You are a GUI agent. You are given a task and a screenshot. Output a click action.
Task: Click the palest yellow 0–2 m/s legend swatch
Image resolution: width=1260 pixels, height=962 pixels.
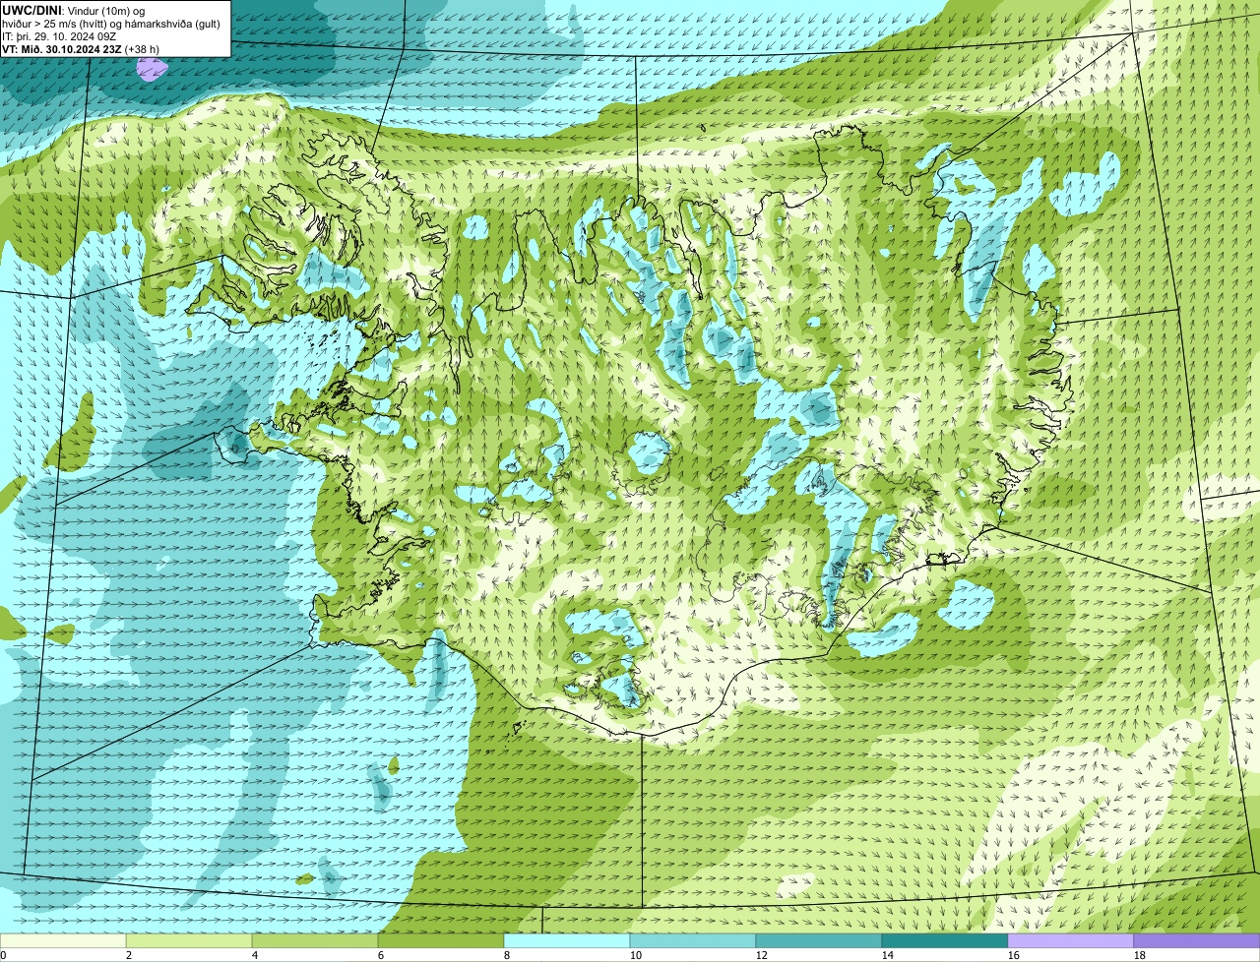click(63, 941)
